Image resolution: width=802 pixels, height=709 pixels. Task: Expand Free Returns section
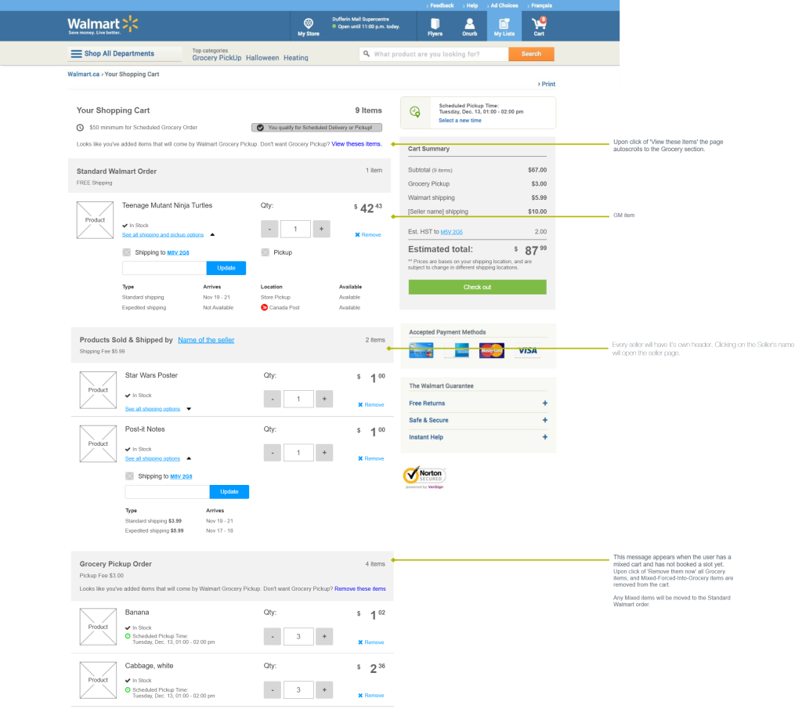[x=545, y=403]
